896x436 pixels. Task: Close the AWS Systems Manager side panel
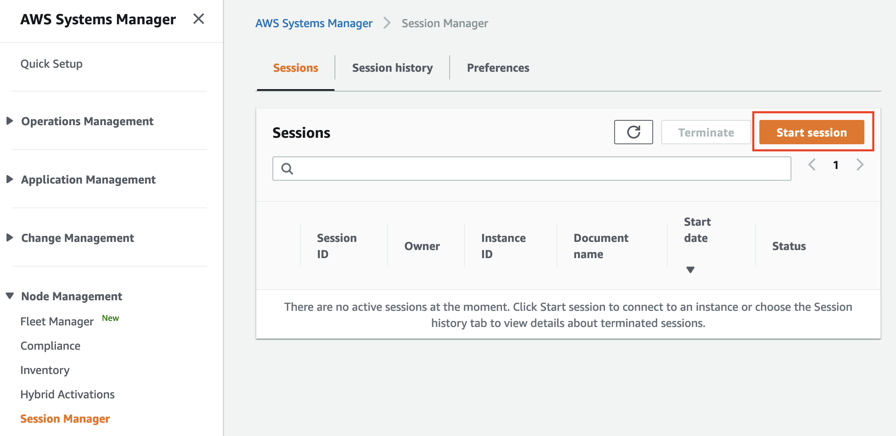[x=198, y=19]
